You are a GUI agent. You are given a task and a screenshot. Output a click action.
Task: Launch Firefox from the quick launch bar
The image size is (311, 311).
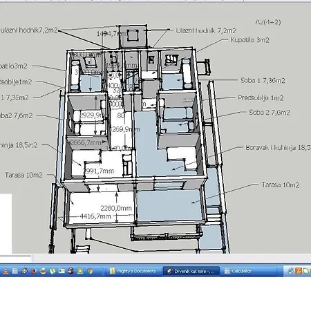coord(34,271)
